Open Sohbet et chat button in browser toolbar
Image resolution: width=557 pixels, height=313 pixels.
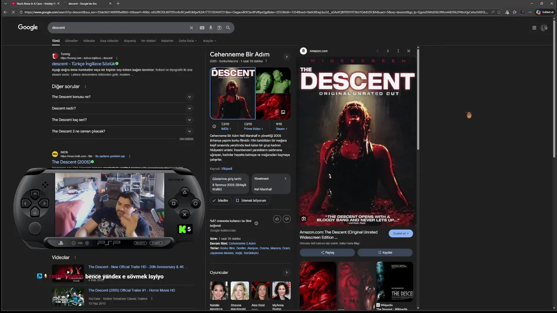pyautogui.click(x=544, y=12)
